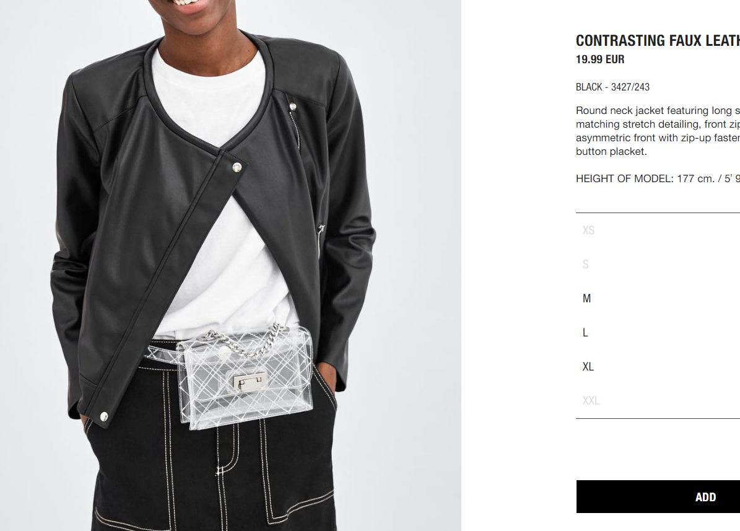Click the transparent belt bag in photo

[245, 377]
